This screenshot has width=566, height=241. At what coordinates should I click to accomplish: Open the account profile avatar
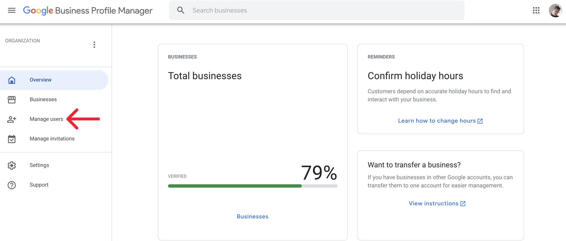pyautogui.click(x=555, y=11)
